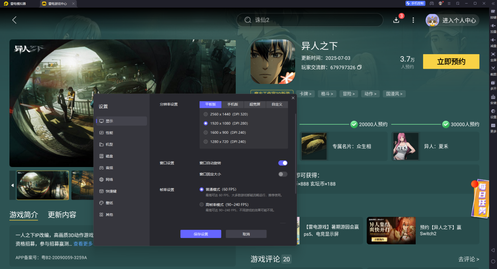Screen dimensions: 497x269
Task: Open the 网络 settings section
Action: coord(121,180)
